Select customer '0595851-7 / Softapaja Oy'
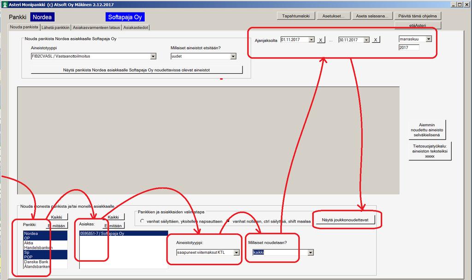 click(124, 233)
